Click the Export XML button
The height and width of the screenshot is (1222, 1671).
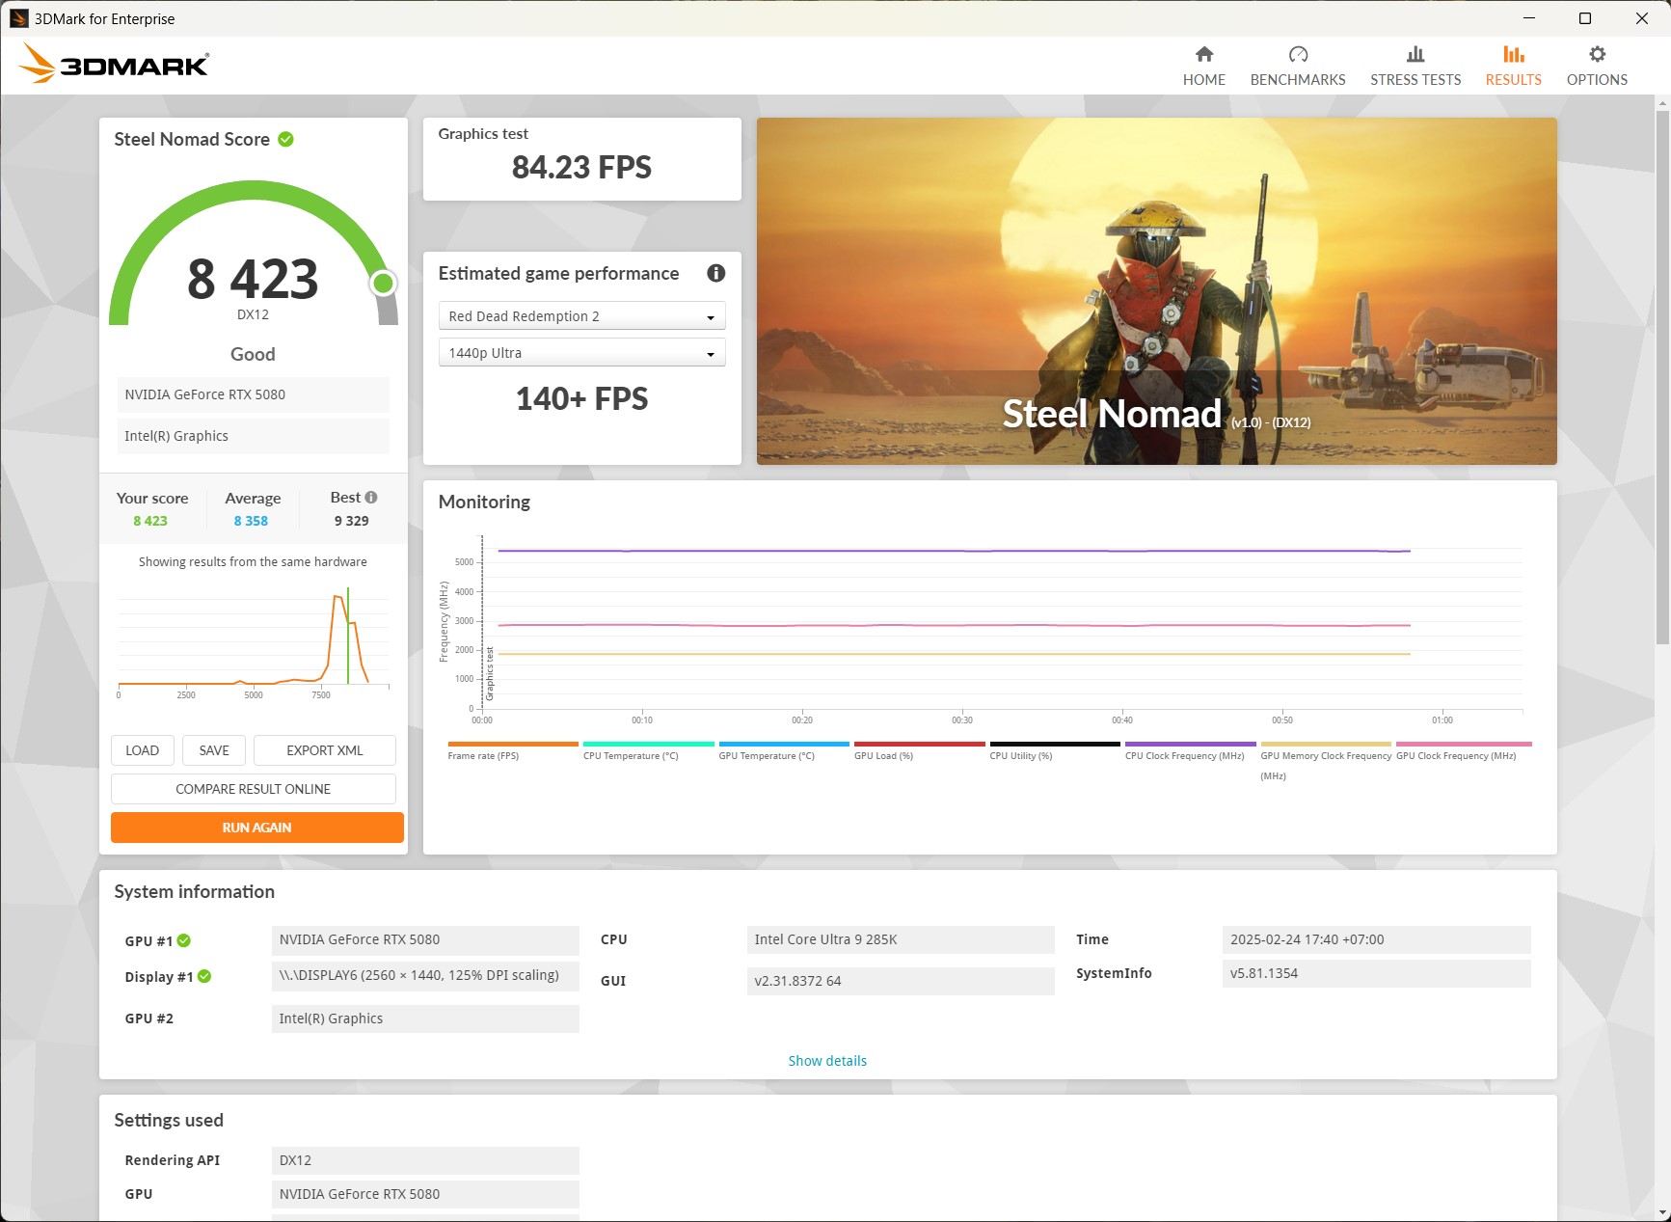pos(324,750)
